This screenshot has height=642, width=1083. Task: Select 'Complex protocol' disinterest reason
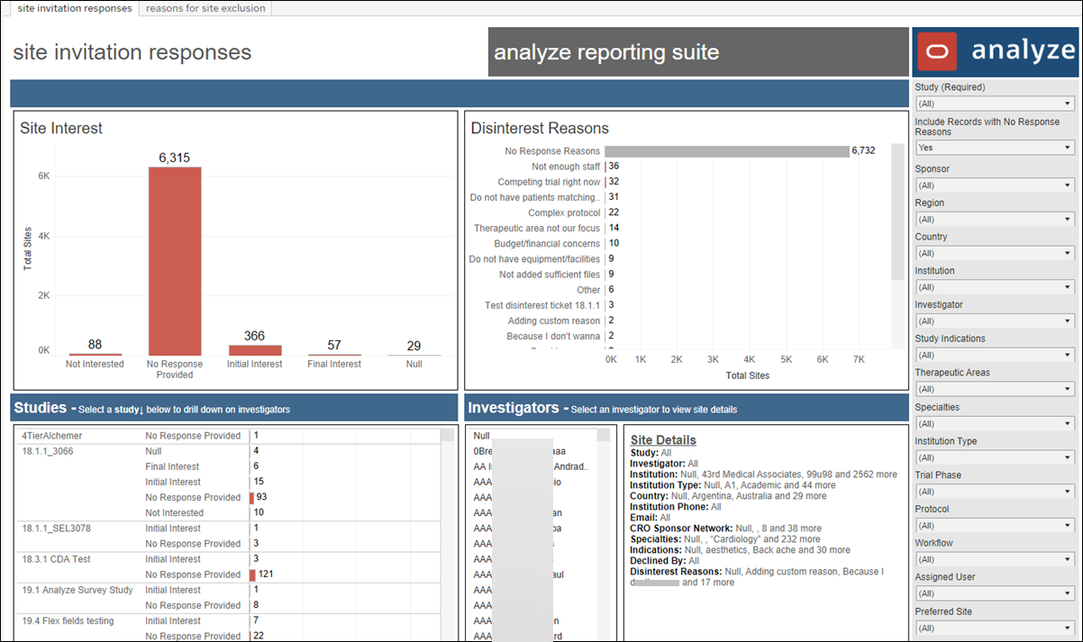click(x=564, y=212)
